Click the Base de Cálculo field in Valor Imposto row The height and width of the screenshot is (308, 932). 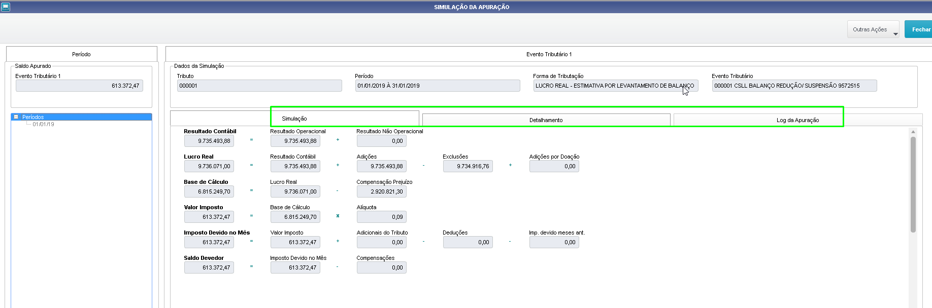295,217
